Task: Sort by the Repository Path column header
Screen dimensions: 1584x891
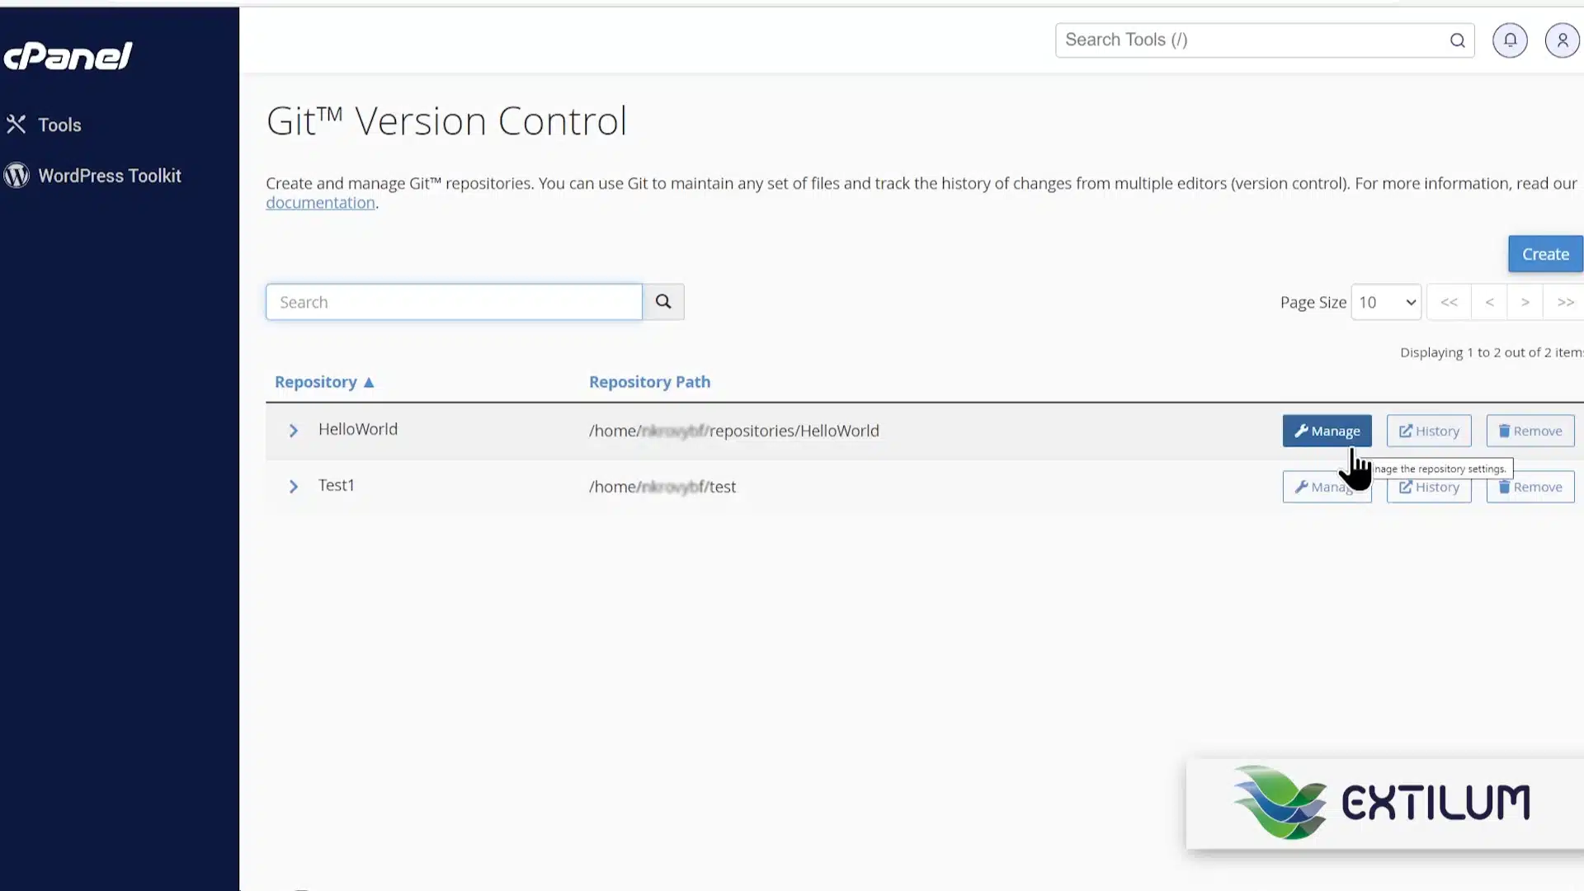Action: pos(649,382)
